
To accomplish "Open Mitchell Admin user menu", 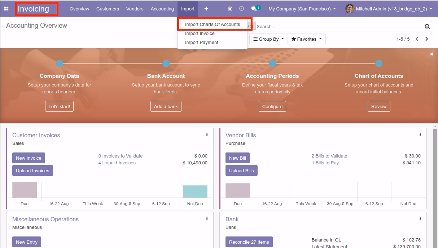I will click(x=389, y=9).
